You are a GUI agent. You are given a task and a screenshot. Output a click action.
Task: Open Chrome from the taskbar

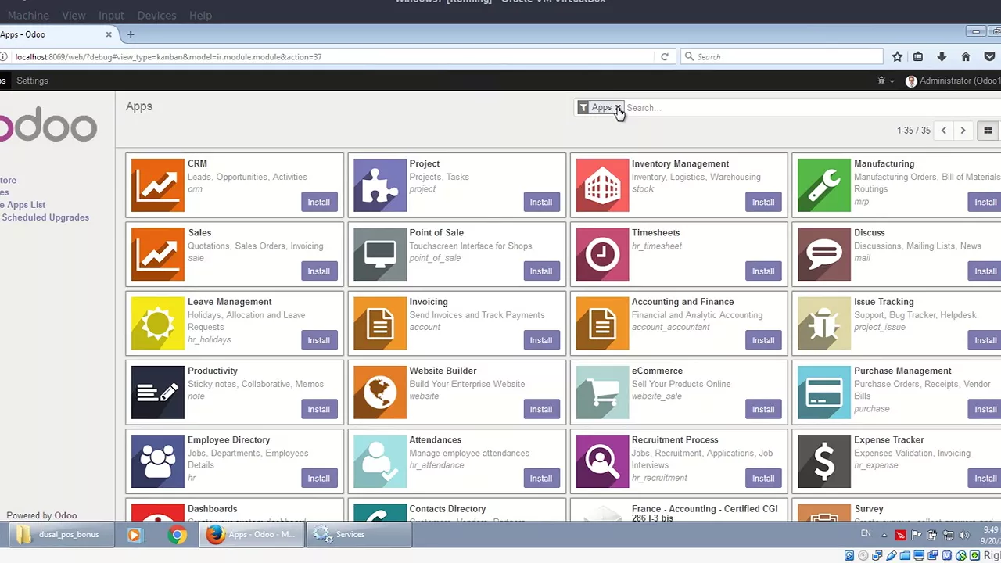178,535
